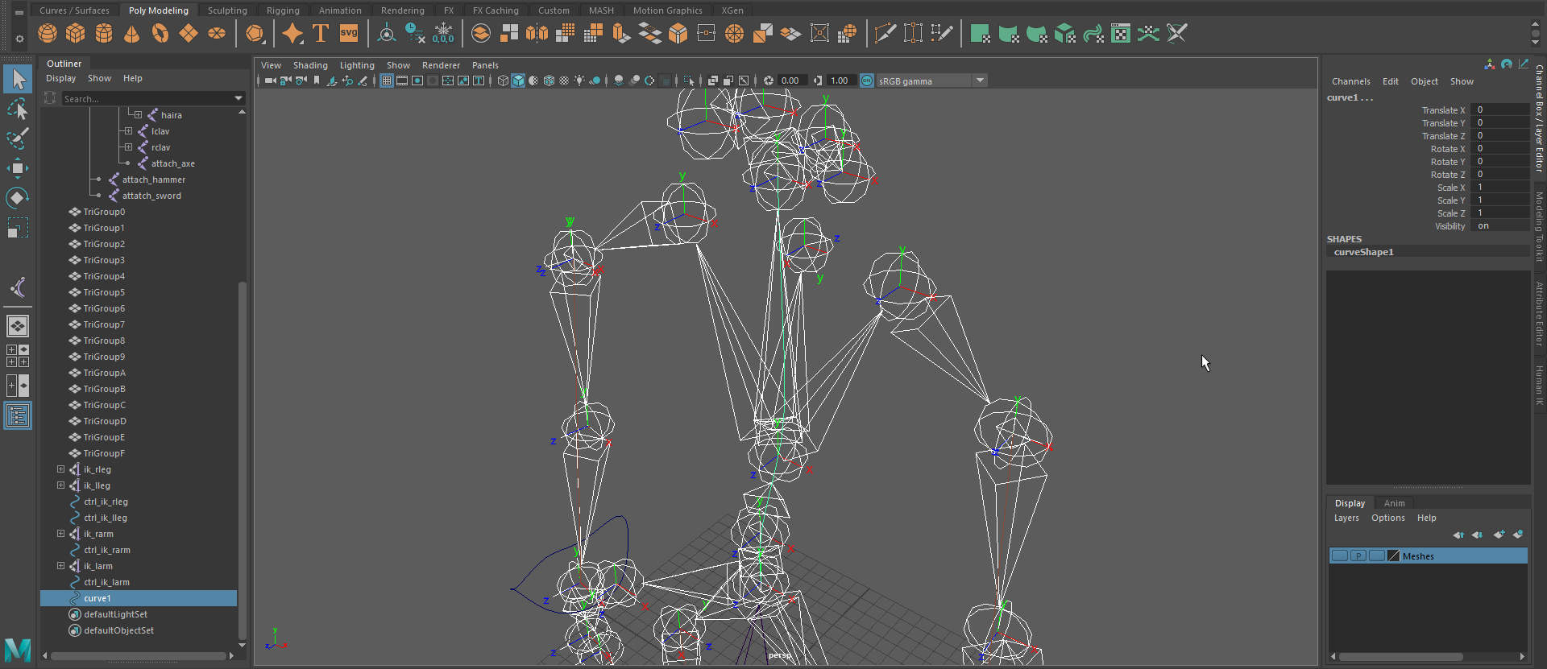Screen dimensions: 1547x669
Task: Expand the haira node in Outliner
Action: 138,115
